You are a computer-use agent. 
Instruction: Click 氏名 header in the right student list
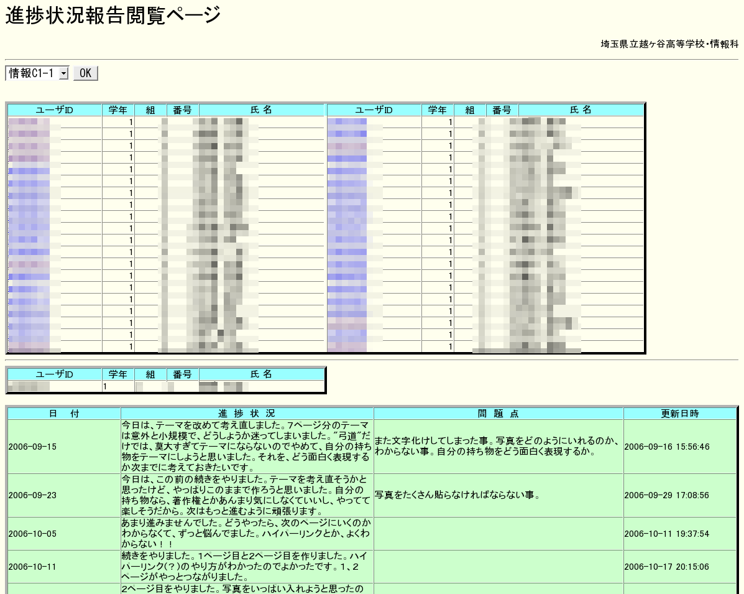(581, 110)
